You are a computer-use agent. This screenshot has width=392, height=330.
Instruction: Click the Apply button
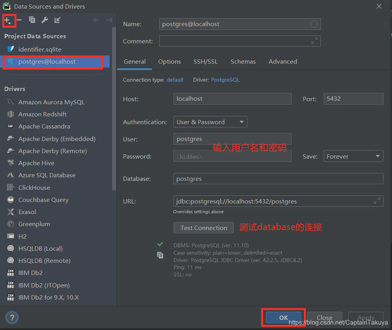point(366,318)
